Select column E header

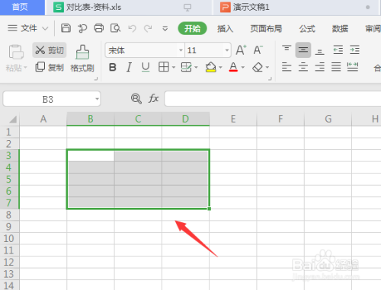[x=233, y=119]
